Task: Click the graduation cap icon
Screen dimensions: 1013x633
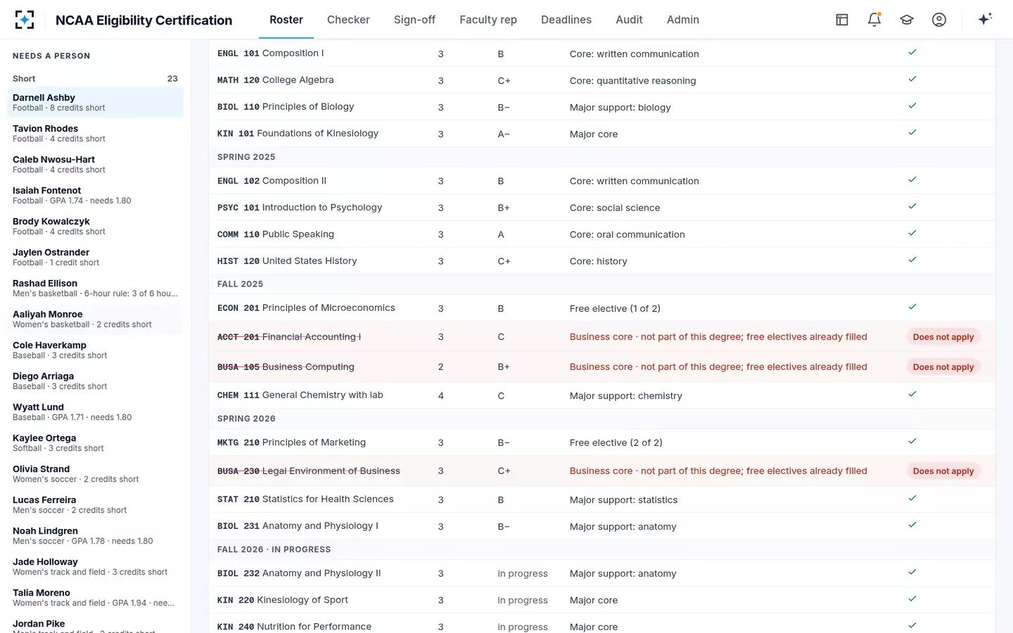Action: point(907,20)
